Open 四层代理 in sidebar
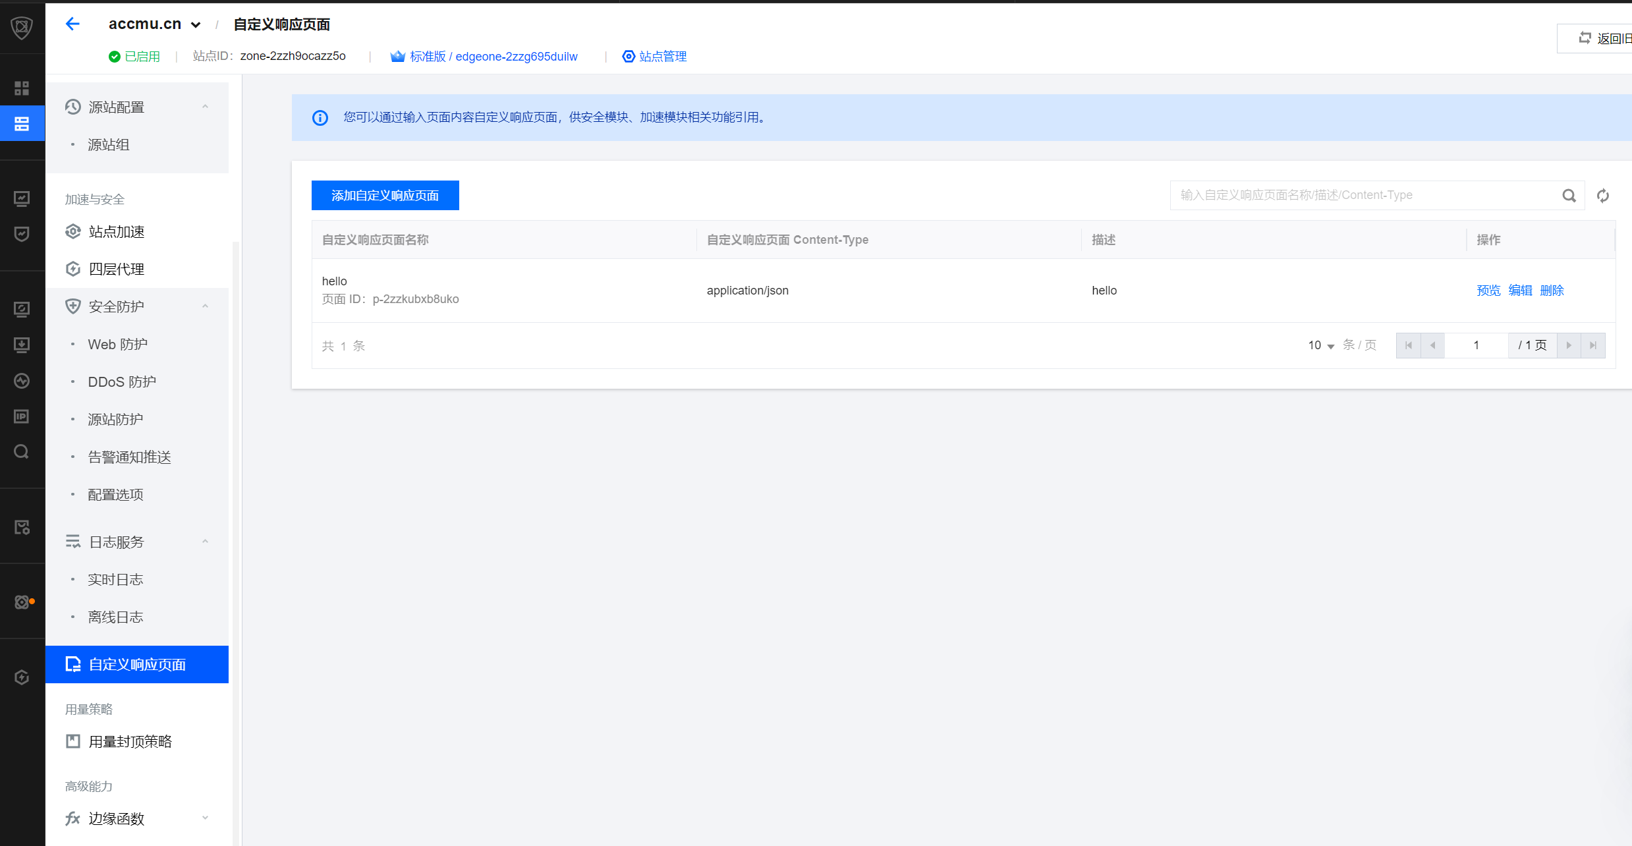Screen dimensions: 1632x846 pos(117,269)
